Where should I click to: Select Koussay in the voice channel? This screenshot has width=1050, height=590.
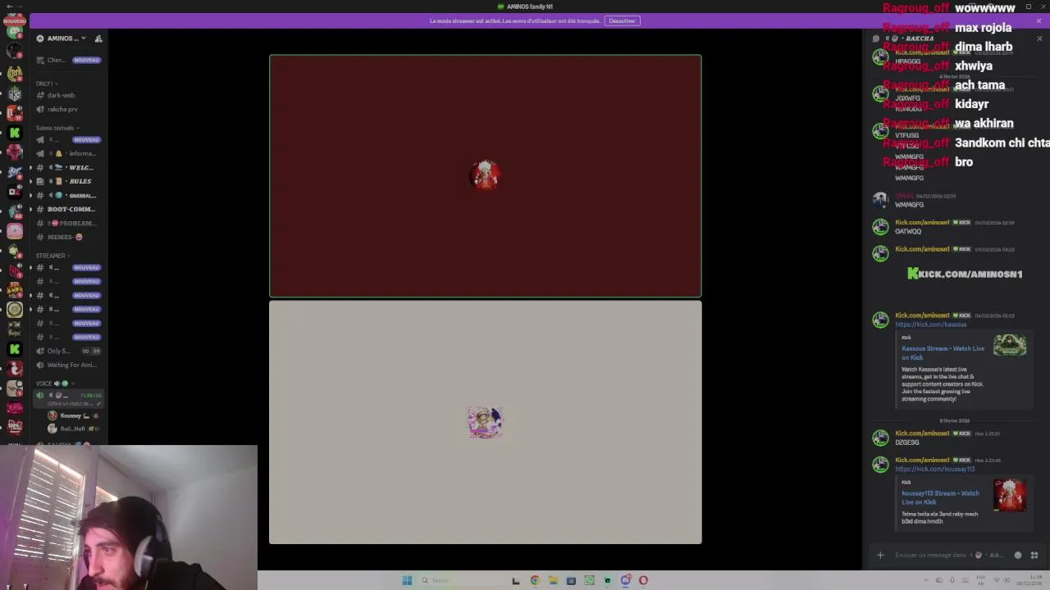(x=74, y=415)
